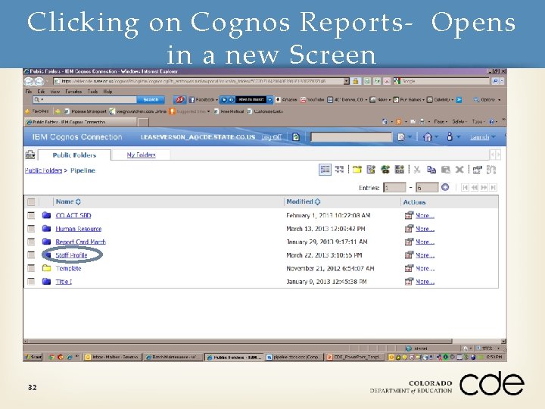Click the Cognos refresh icon
The width and height of the screenshot is (545, 409).
tap(296, 137)
